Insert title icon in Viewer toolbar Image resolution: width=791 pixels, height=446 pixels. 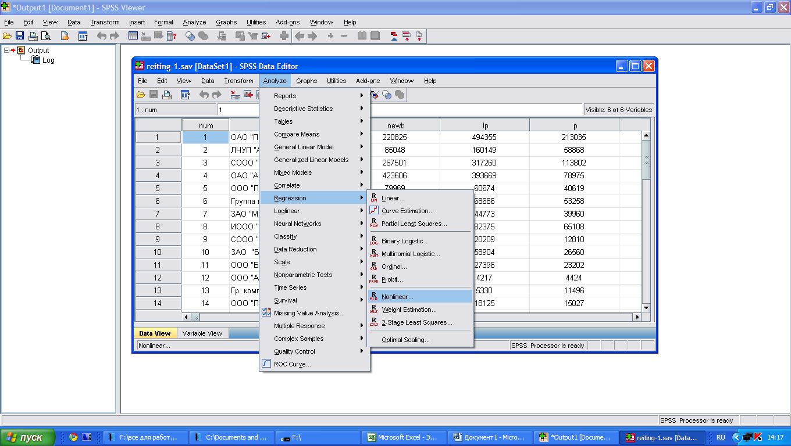pos(406,36)
